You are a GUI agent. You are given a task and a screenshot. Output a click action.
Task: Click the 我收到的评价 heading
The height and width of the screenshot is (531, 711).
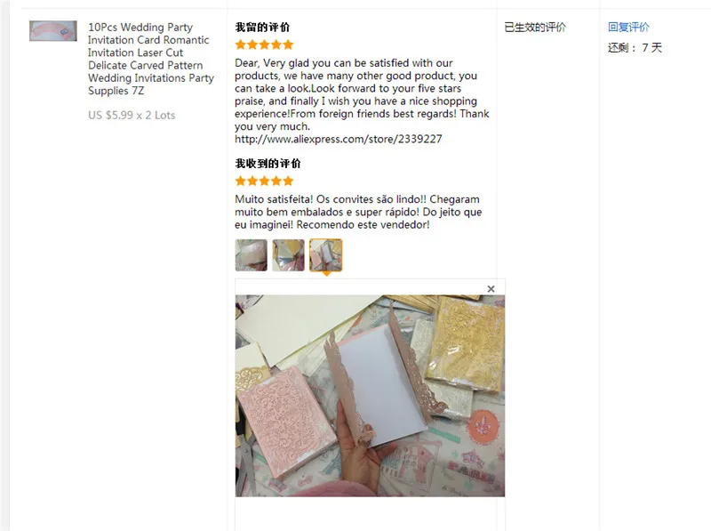click(x=268, y=164)
